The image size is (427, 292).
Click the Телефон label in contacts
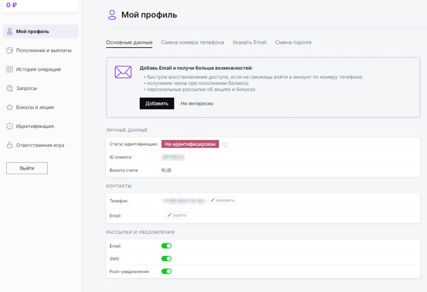[x=119, y=201]
